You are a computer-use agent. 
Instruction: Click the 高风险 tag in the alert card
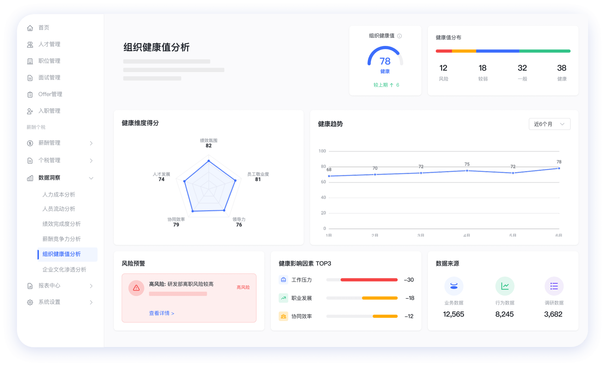243,288
